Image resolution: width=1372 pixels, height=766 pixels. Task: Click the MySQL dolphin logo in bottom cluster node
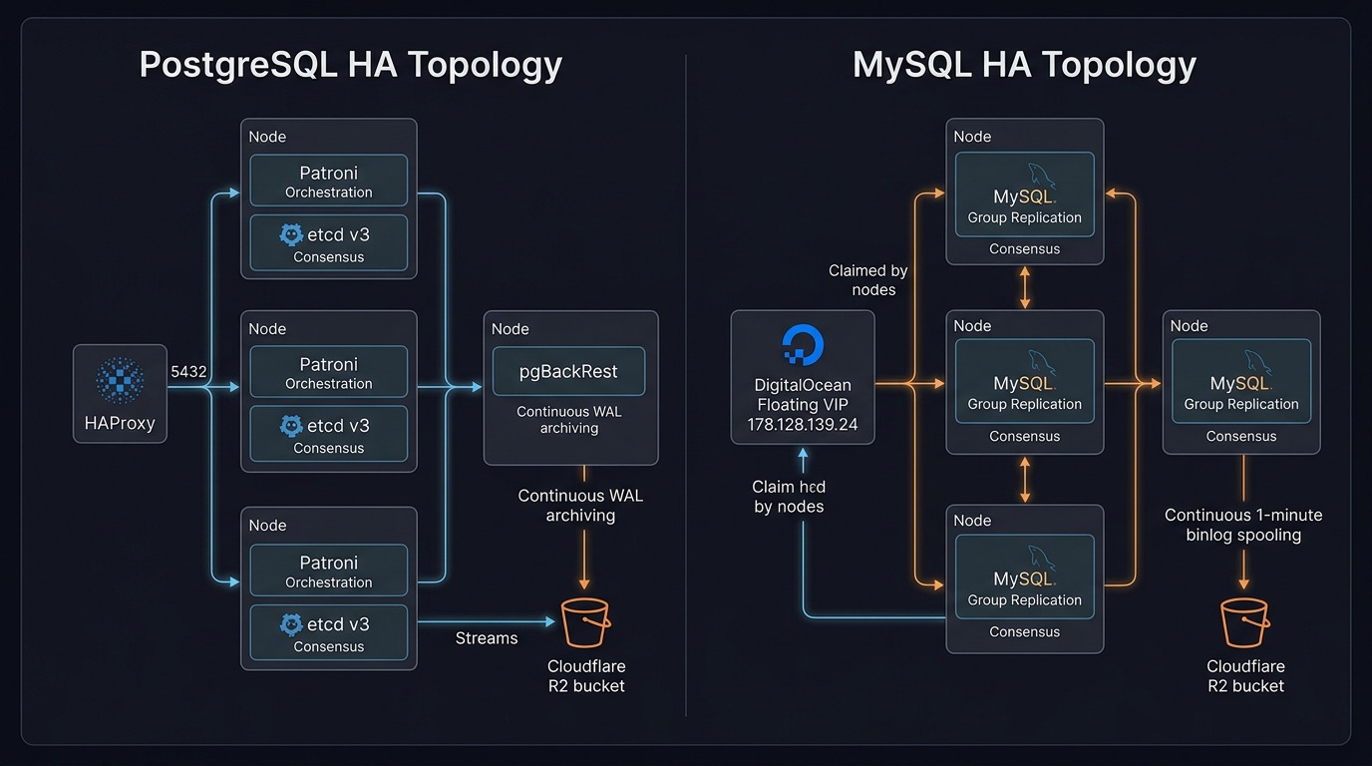point(1042,559)
